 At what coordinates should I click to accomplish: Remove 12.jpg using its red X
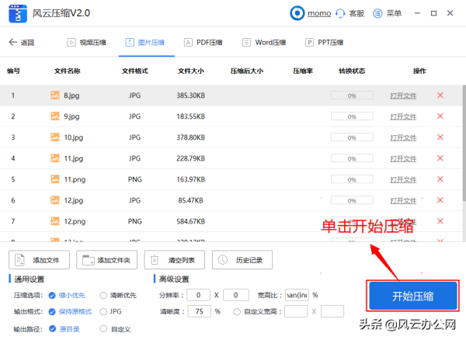point(440,200)
